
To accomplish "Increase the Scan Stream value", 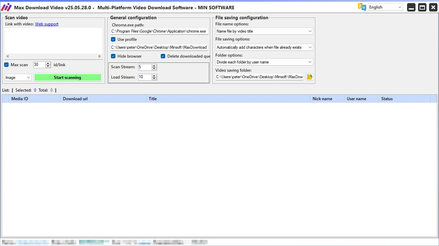I will click(x=154, y=66).
